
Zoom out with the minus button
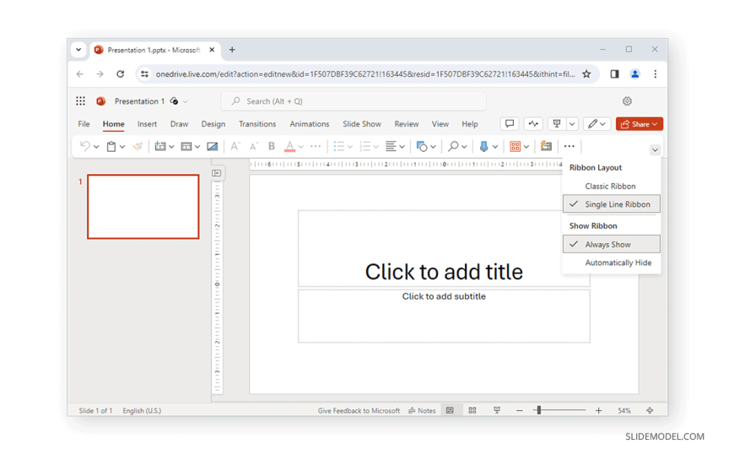click(x=519, y=410)
